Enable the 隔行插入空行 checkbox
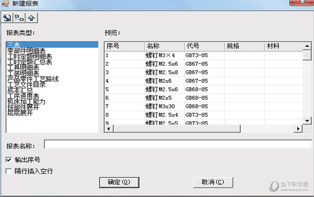Viewport: 314px width, 197px height. pos(8,171)
